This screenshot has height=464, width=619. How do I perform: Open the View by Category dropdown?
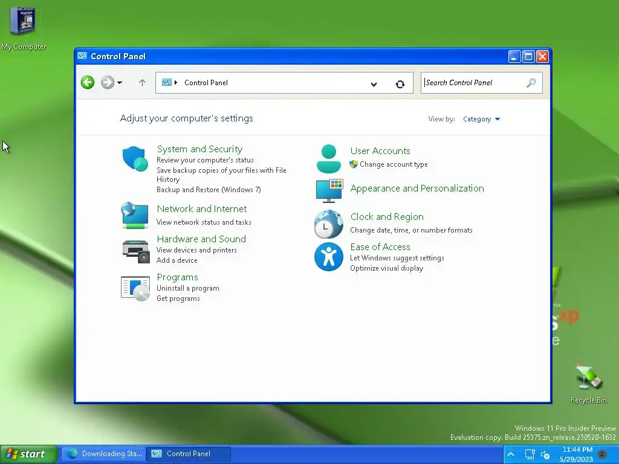[x=481, y=119]
